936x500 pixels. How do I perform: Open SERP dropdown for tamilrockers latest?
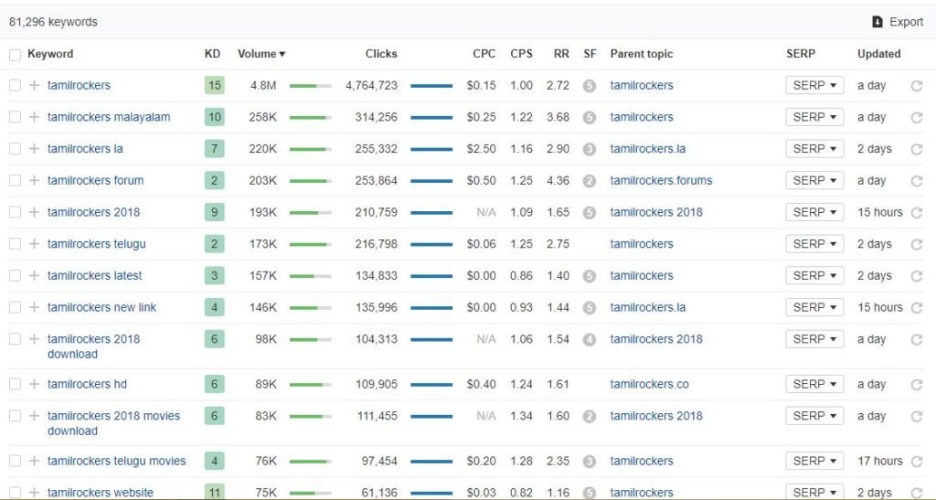click(814, 275)
